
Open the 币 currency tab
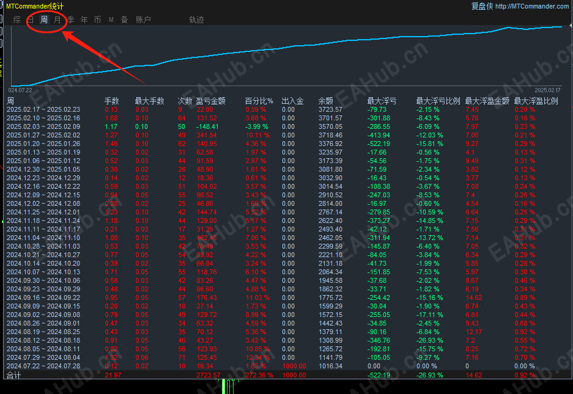[x=98, y=20]
